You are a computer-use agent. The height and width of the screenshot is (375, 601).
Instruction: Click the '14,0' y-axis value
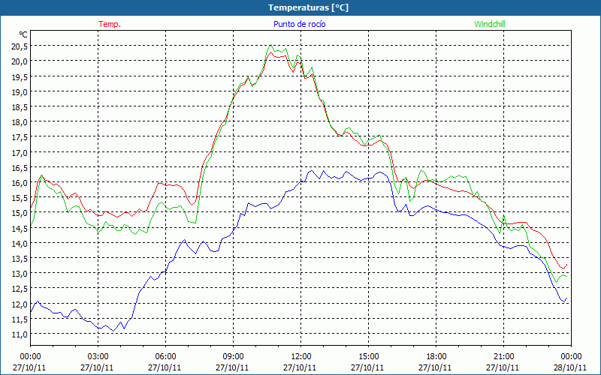[20, 243]
